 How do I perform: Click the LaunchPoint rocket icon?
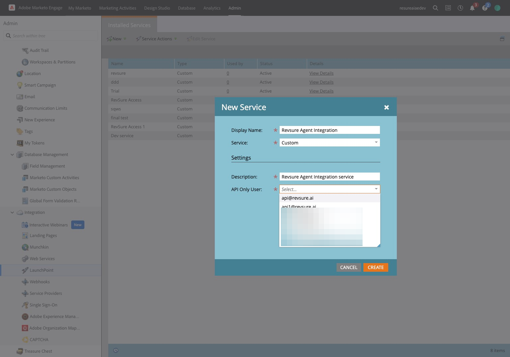(25, 270)
